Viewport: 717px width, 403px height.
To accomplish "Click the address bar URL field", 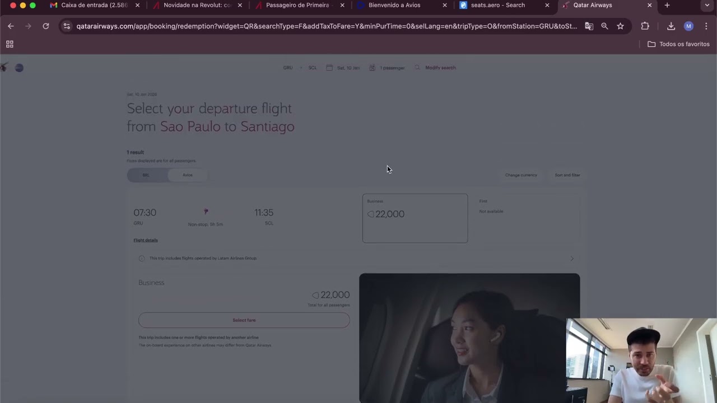I will tap(327, 26).
